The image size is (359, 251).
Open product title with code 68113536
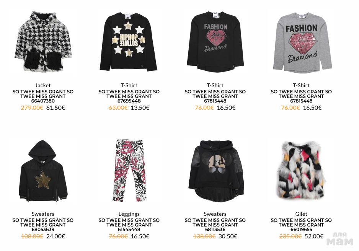(215, 225)
